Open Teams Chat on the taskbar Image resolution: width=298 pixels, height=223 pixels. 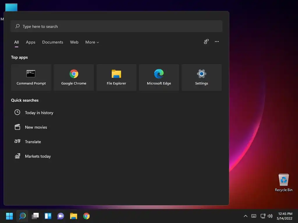click(x=61, y=216)
